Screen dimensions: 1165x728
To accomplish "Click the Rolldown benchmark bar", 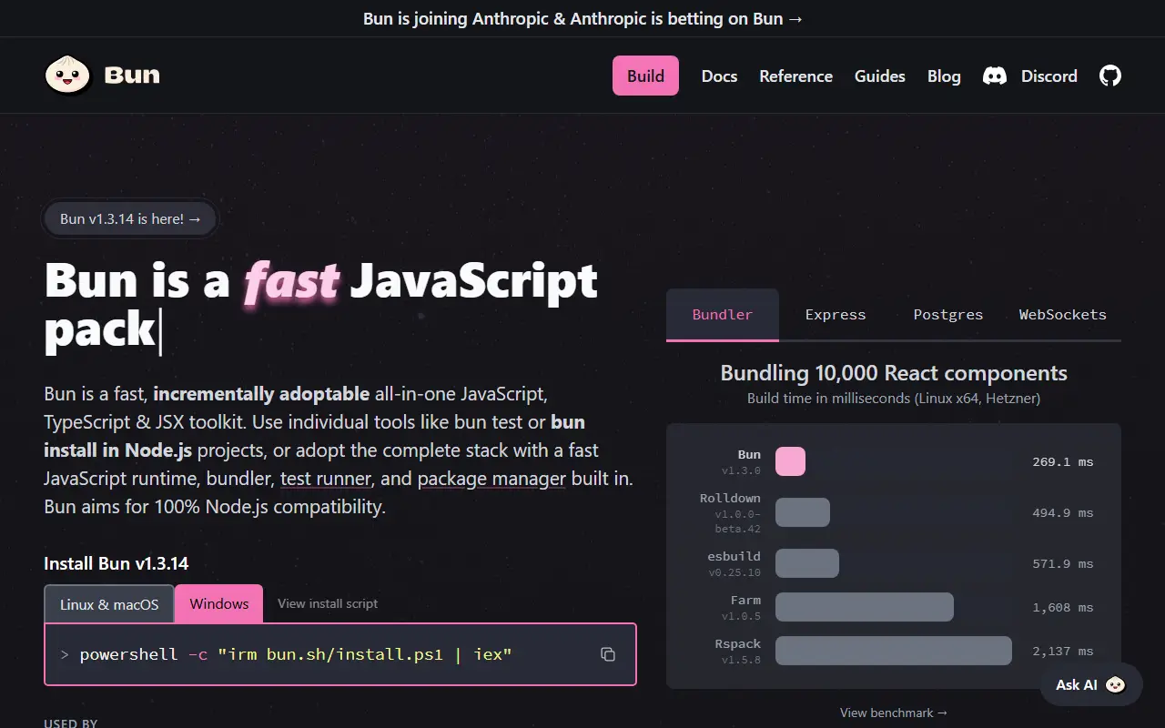I will coord(803,512).
